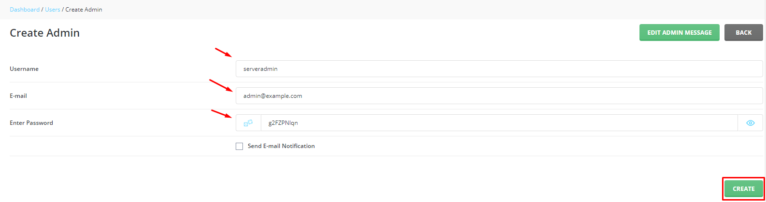The width and height of the screenshot is (766, 202).
Task: Submit form with the CREATE button
Action: [743, 189]
